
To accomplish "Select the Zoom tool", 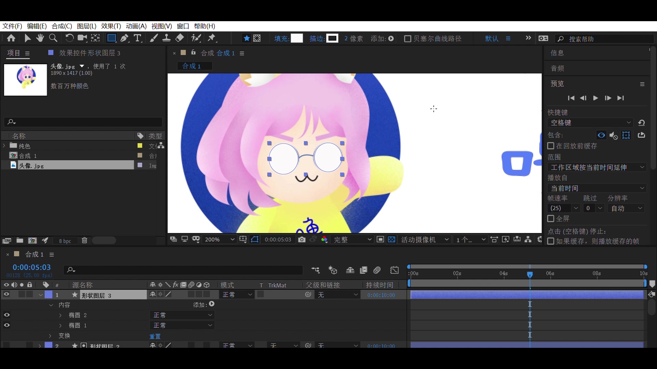I will click(53, 38).
